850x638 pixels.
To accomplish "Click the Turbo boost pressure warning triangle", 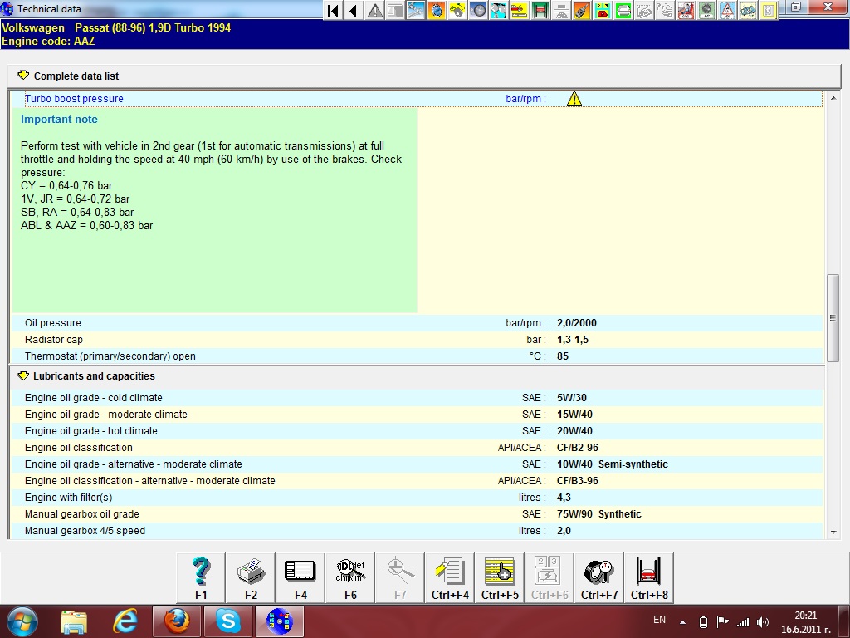I will coord(574,99).
